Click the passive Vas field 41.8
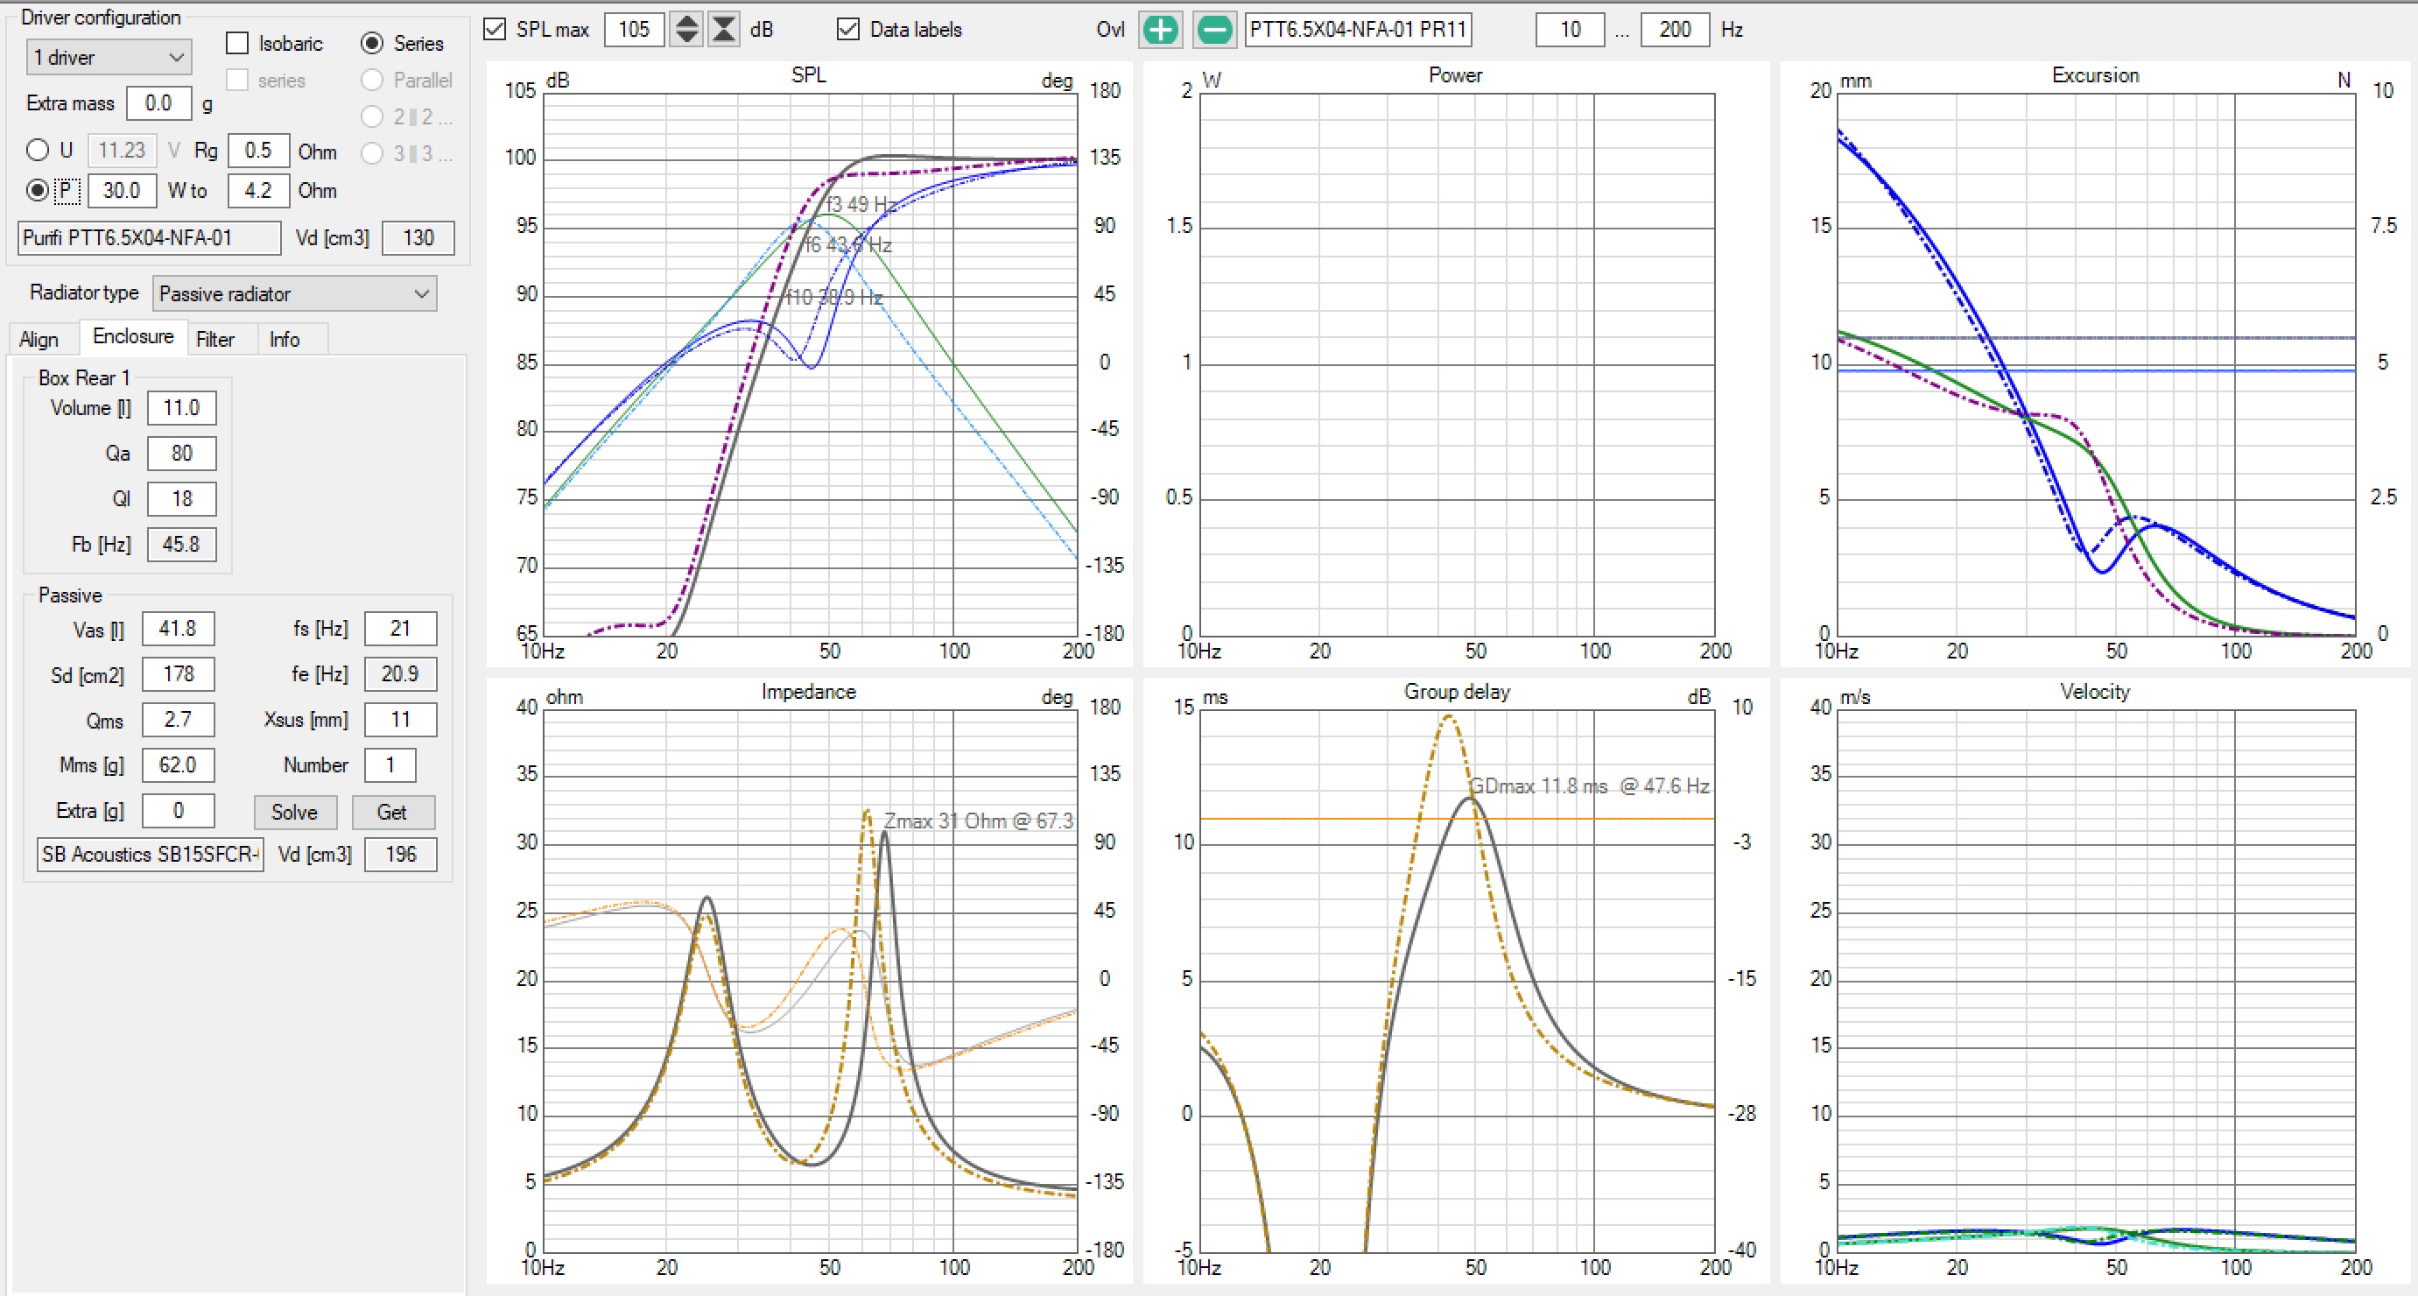 (x=178, y=628)
